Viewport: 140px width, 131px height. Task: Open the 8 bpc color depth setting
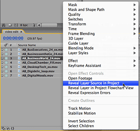[24, 25]
